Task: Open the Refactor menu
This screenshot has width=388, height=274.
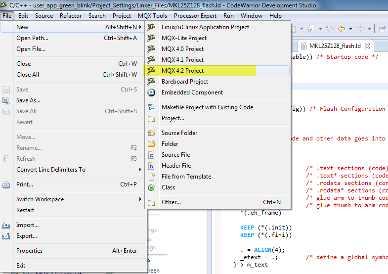Action: click(x=71, y=16)
